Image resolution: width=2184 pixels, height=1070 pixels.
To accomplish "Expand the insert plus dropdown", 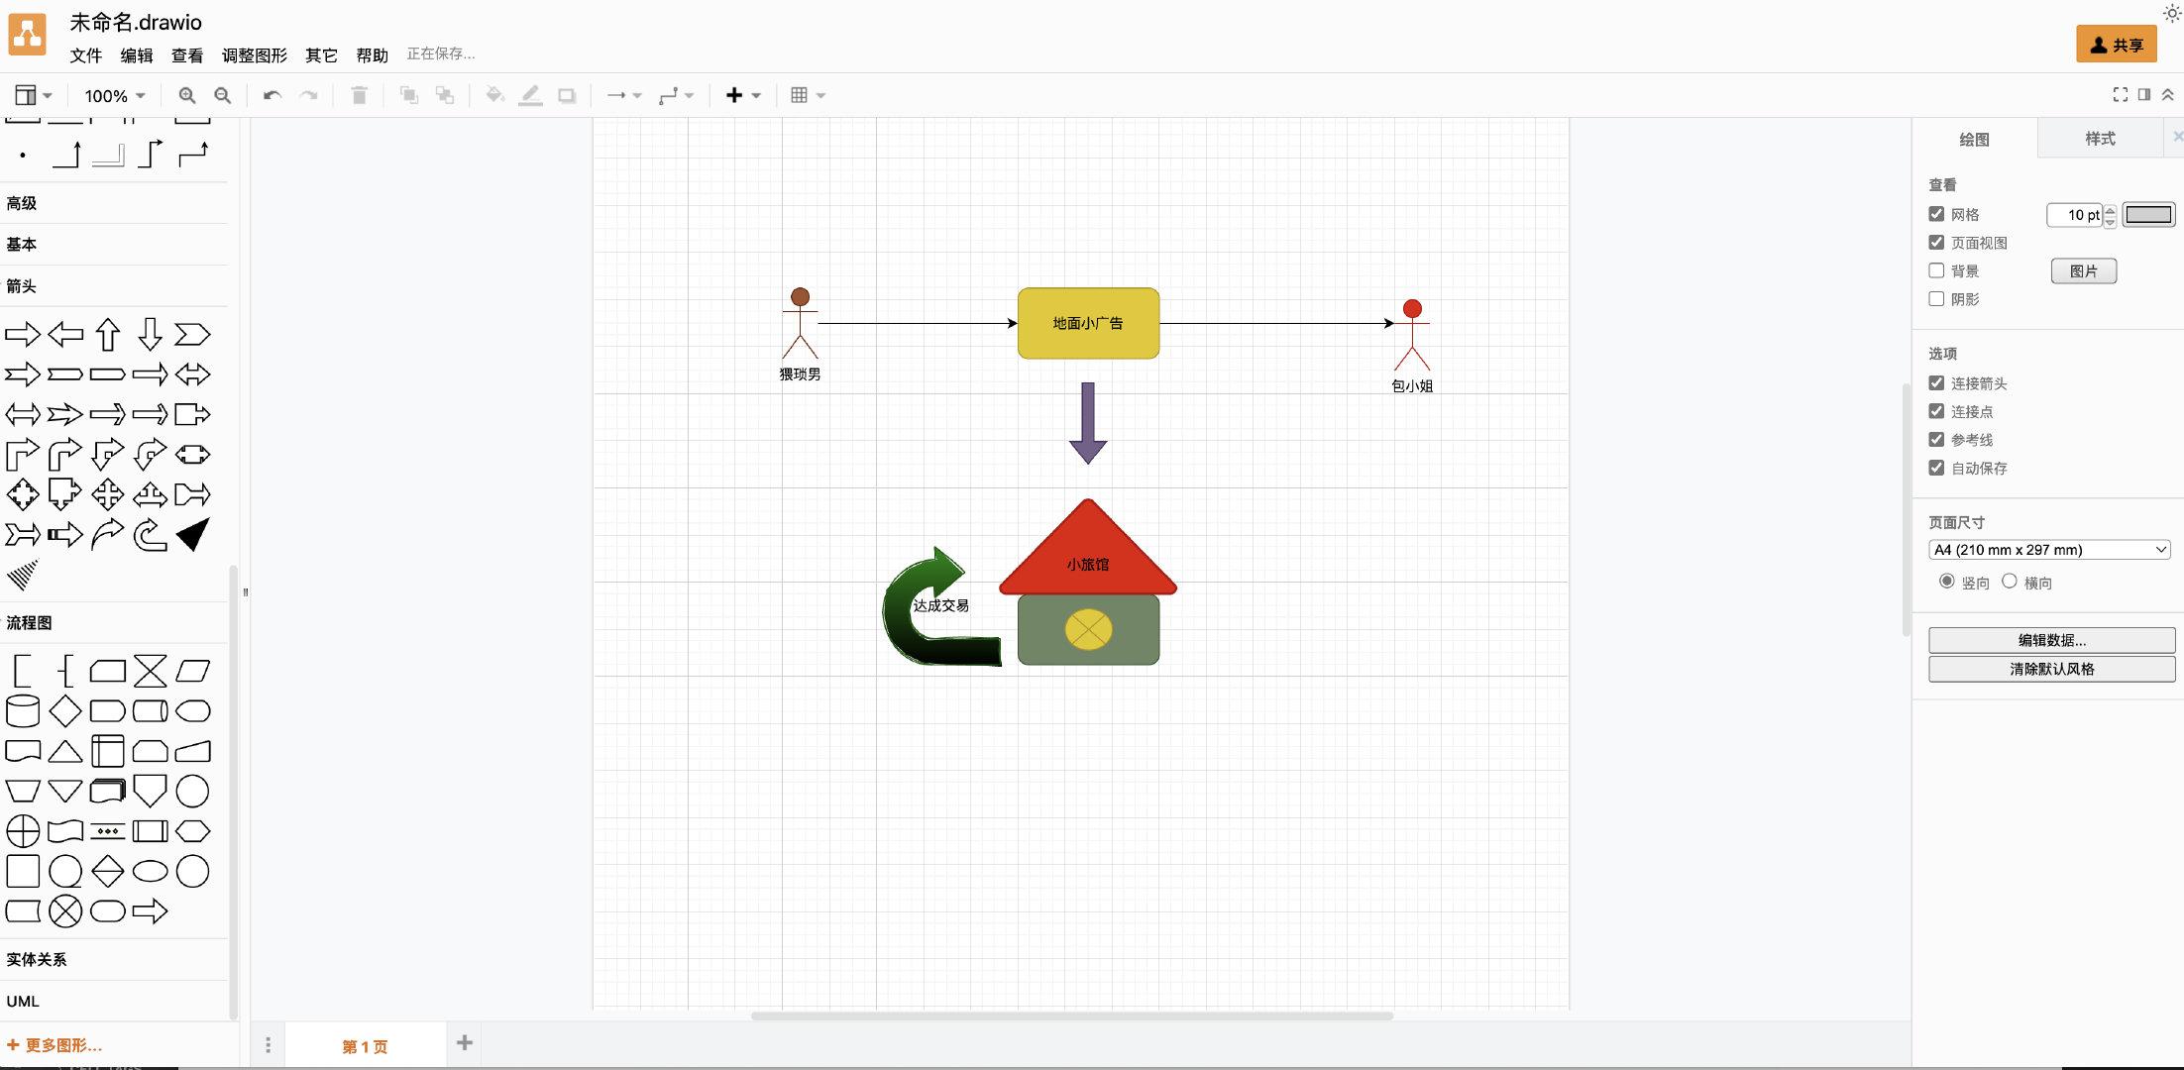I will [742, 95].
